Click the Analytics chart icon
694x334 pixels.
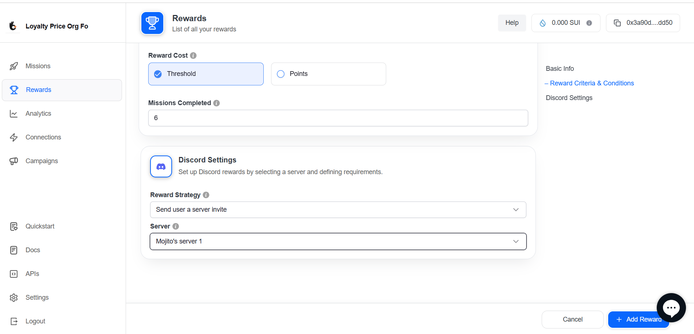tap(14, 114)
